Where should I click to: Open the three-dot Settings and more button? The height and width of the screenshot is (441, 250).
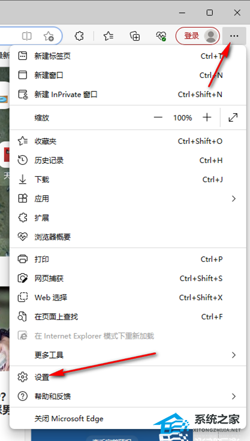tap(234, 36)
